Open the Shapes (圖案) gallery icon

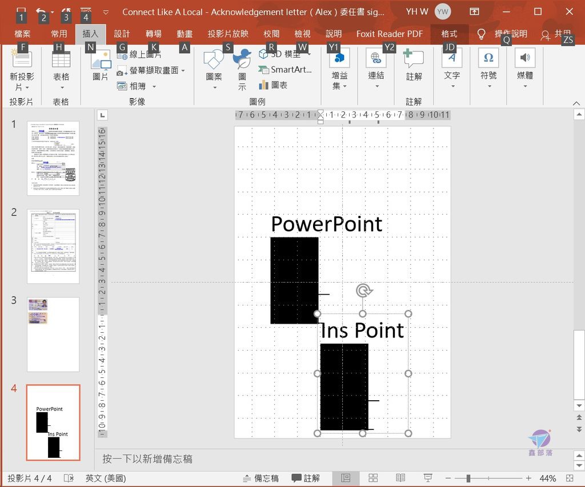tap(214, 60)
